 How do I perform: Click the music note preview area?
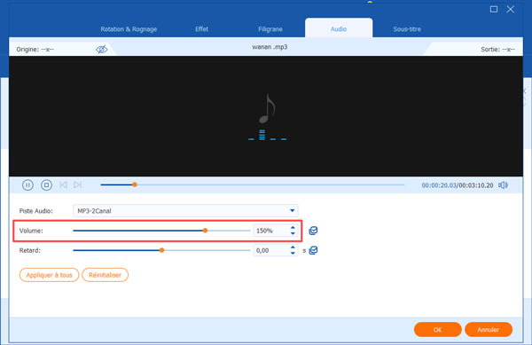pyautogui.click(x=267, y=116)
